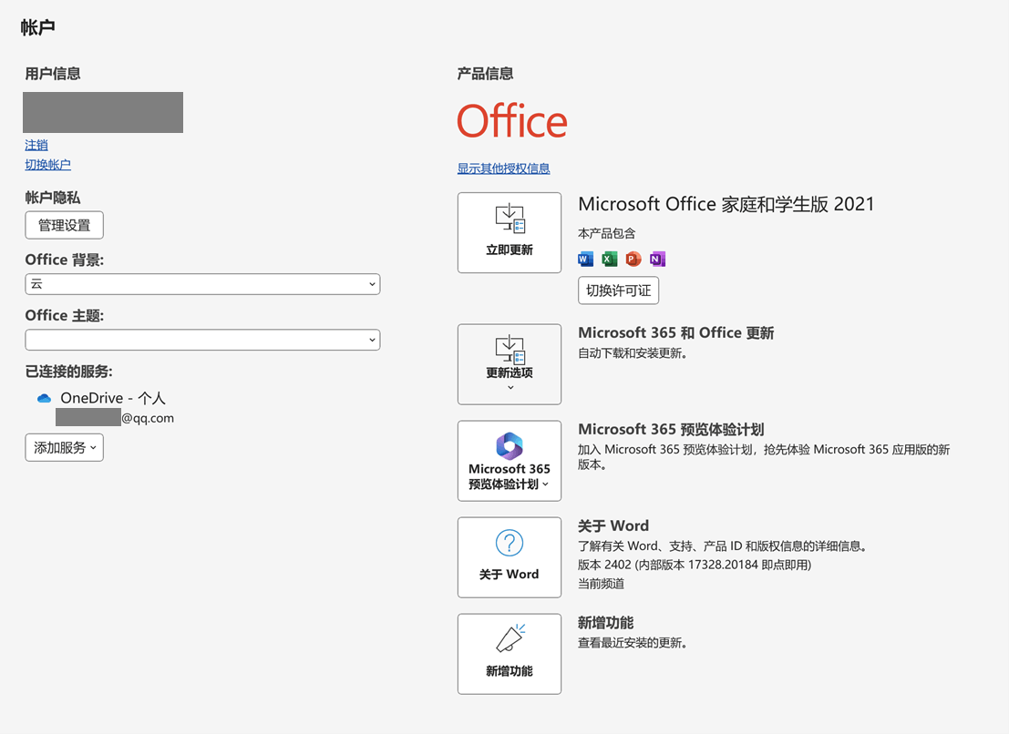Click the 注销 sign-out link
Image resolution: width=1009 pixels, height=734 pixels.
[x=36, y=146]
